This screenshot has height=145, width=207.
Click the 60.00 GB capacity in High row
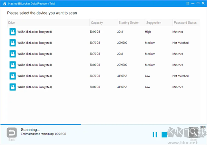coord(95,32)
